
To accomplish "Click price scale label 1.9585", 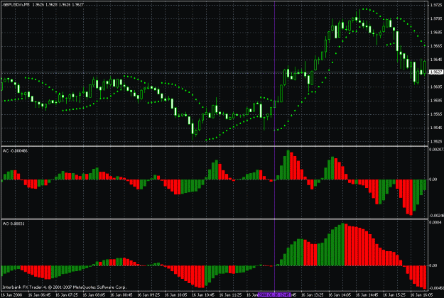I will [x=436, y=100].
